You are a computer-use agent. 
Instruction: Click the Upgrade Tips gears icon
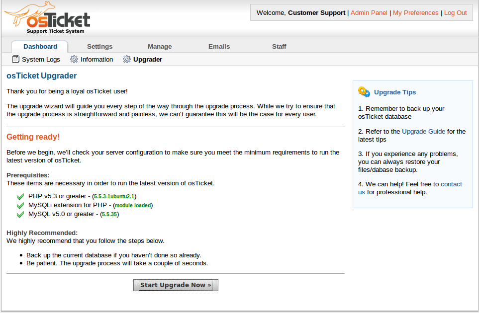364,92
